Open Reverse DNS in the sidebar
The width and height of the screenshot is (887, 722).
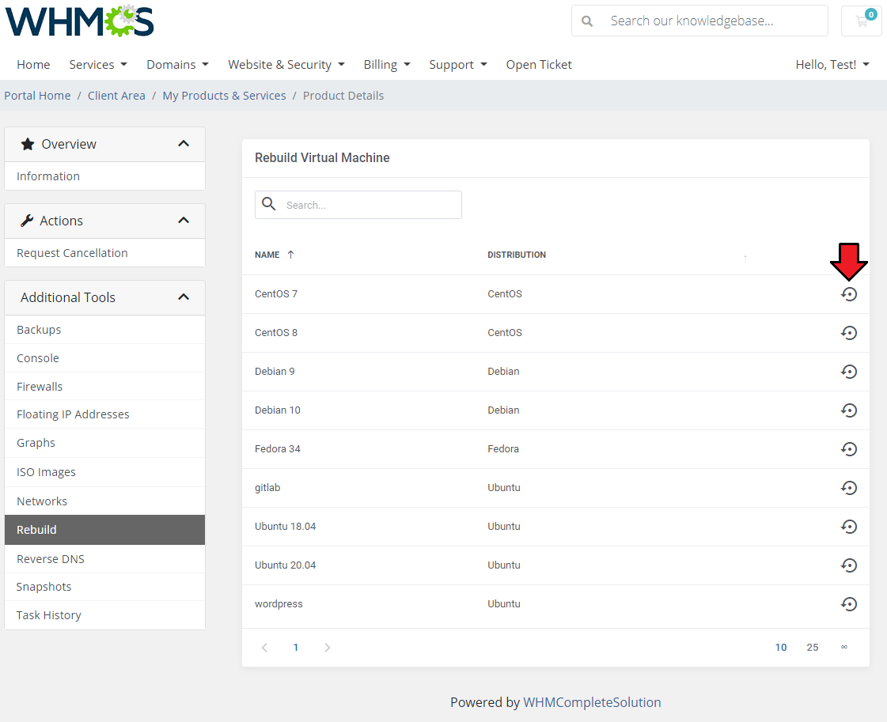click(x=104, y=558)
